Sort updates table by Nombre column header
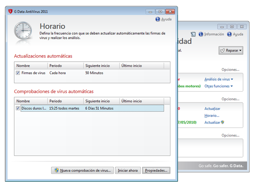Image resolution: width=257 pixels, height=190 pixels. 31,65
